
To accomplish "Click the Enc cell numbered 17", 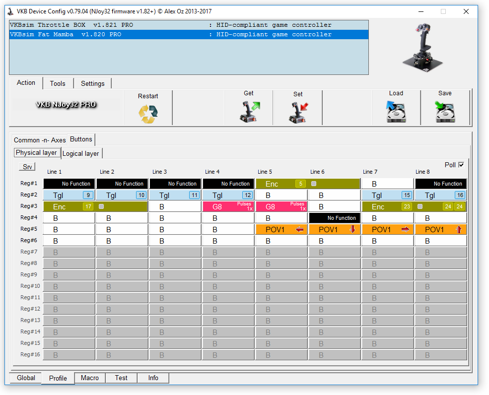I will [95, 207].
